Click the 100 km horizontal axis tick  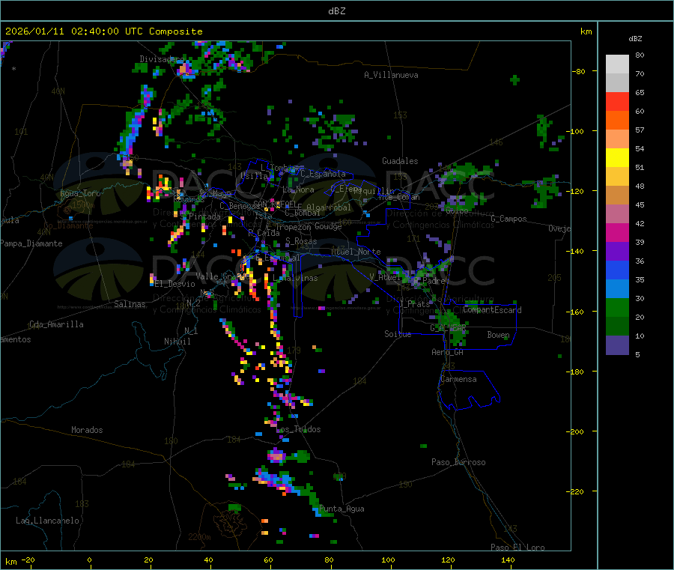click(x=388, y=560)
